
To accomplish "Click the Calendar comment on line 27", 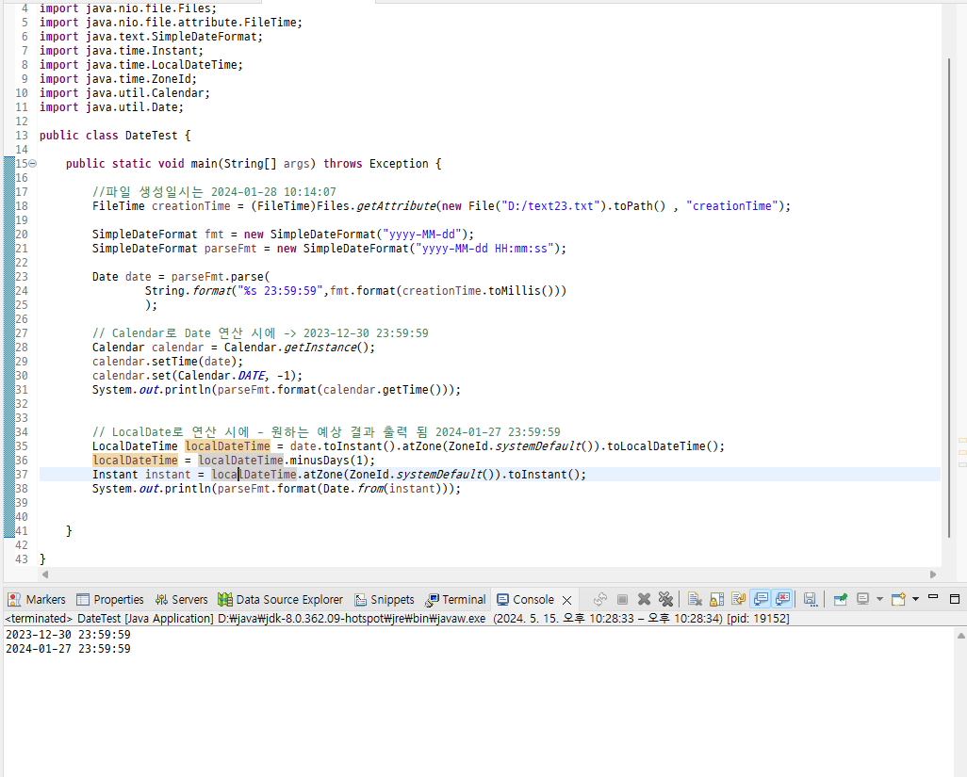I will (x=260, y=332).
